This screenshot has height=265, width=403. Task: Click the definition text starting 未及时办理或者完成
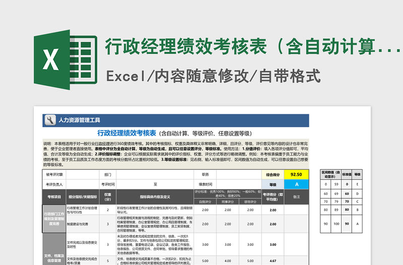click(x=155, y=244)
